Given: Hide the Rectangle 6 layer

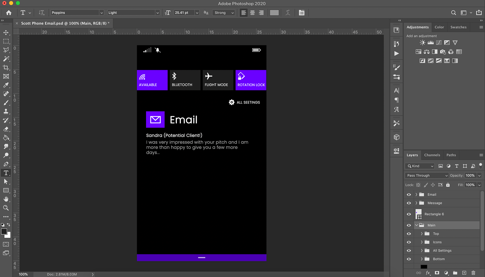Looking at the screenshot, I should (409, 214).
